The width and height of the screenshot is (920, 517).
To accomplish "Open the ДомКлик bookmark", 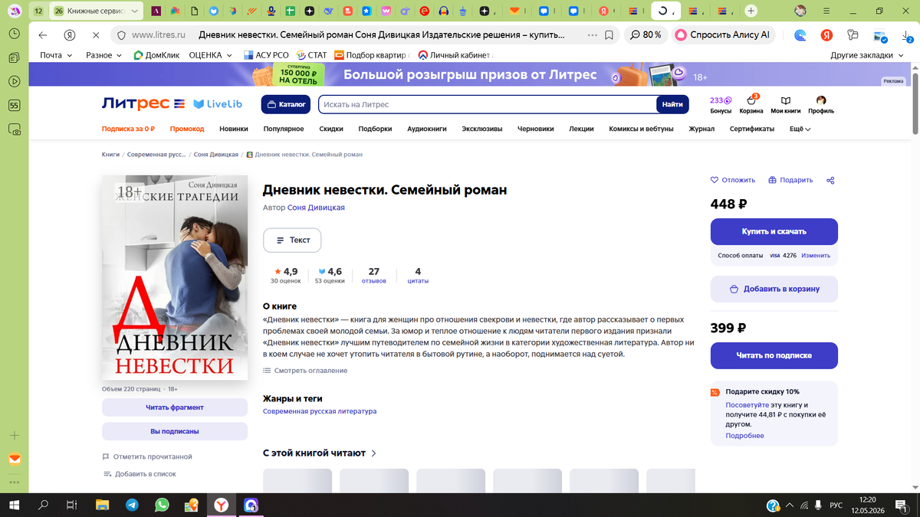I will point(155,55).
